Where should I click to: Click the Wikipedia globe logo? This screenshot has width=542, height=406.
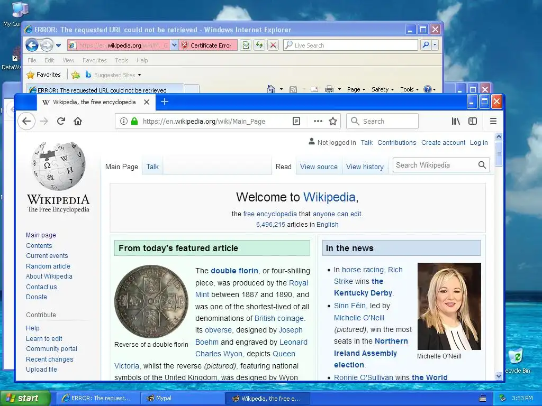(58, 166)
